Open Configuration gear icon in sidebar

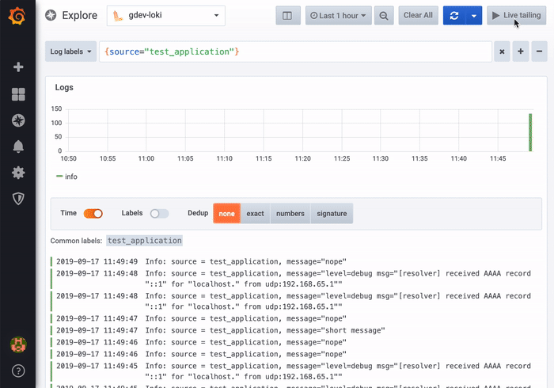click(17, 173)
